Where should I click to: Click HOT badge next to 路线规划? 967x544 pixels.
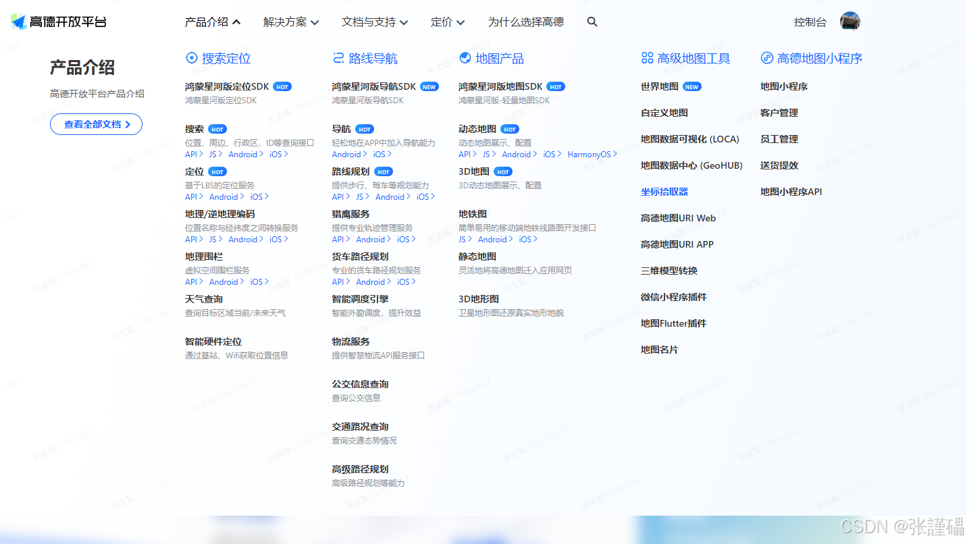384,171
